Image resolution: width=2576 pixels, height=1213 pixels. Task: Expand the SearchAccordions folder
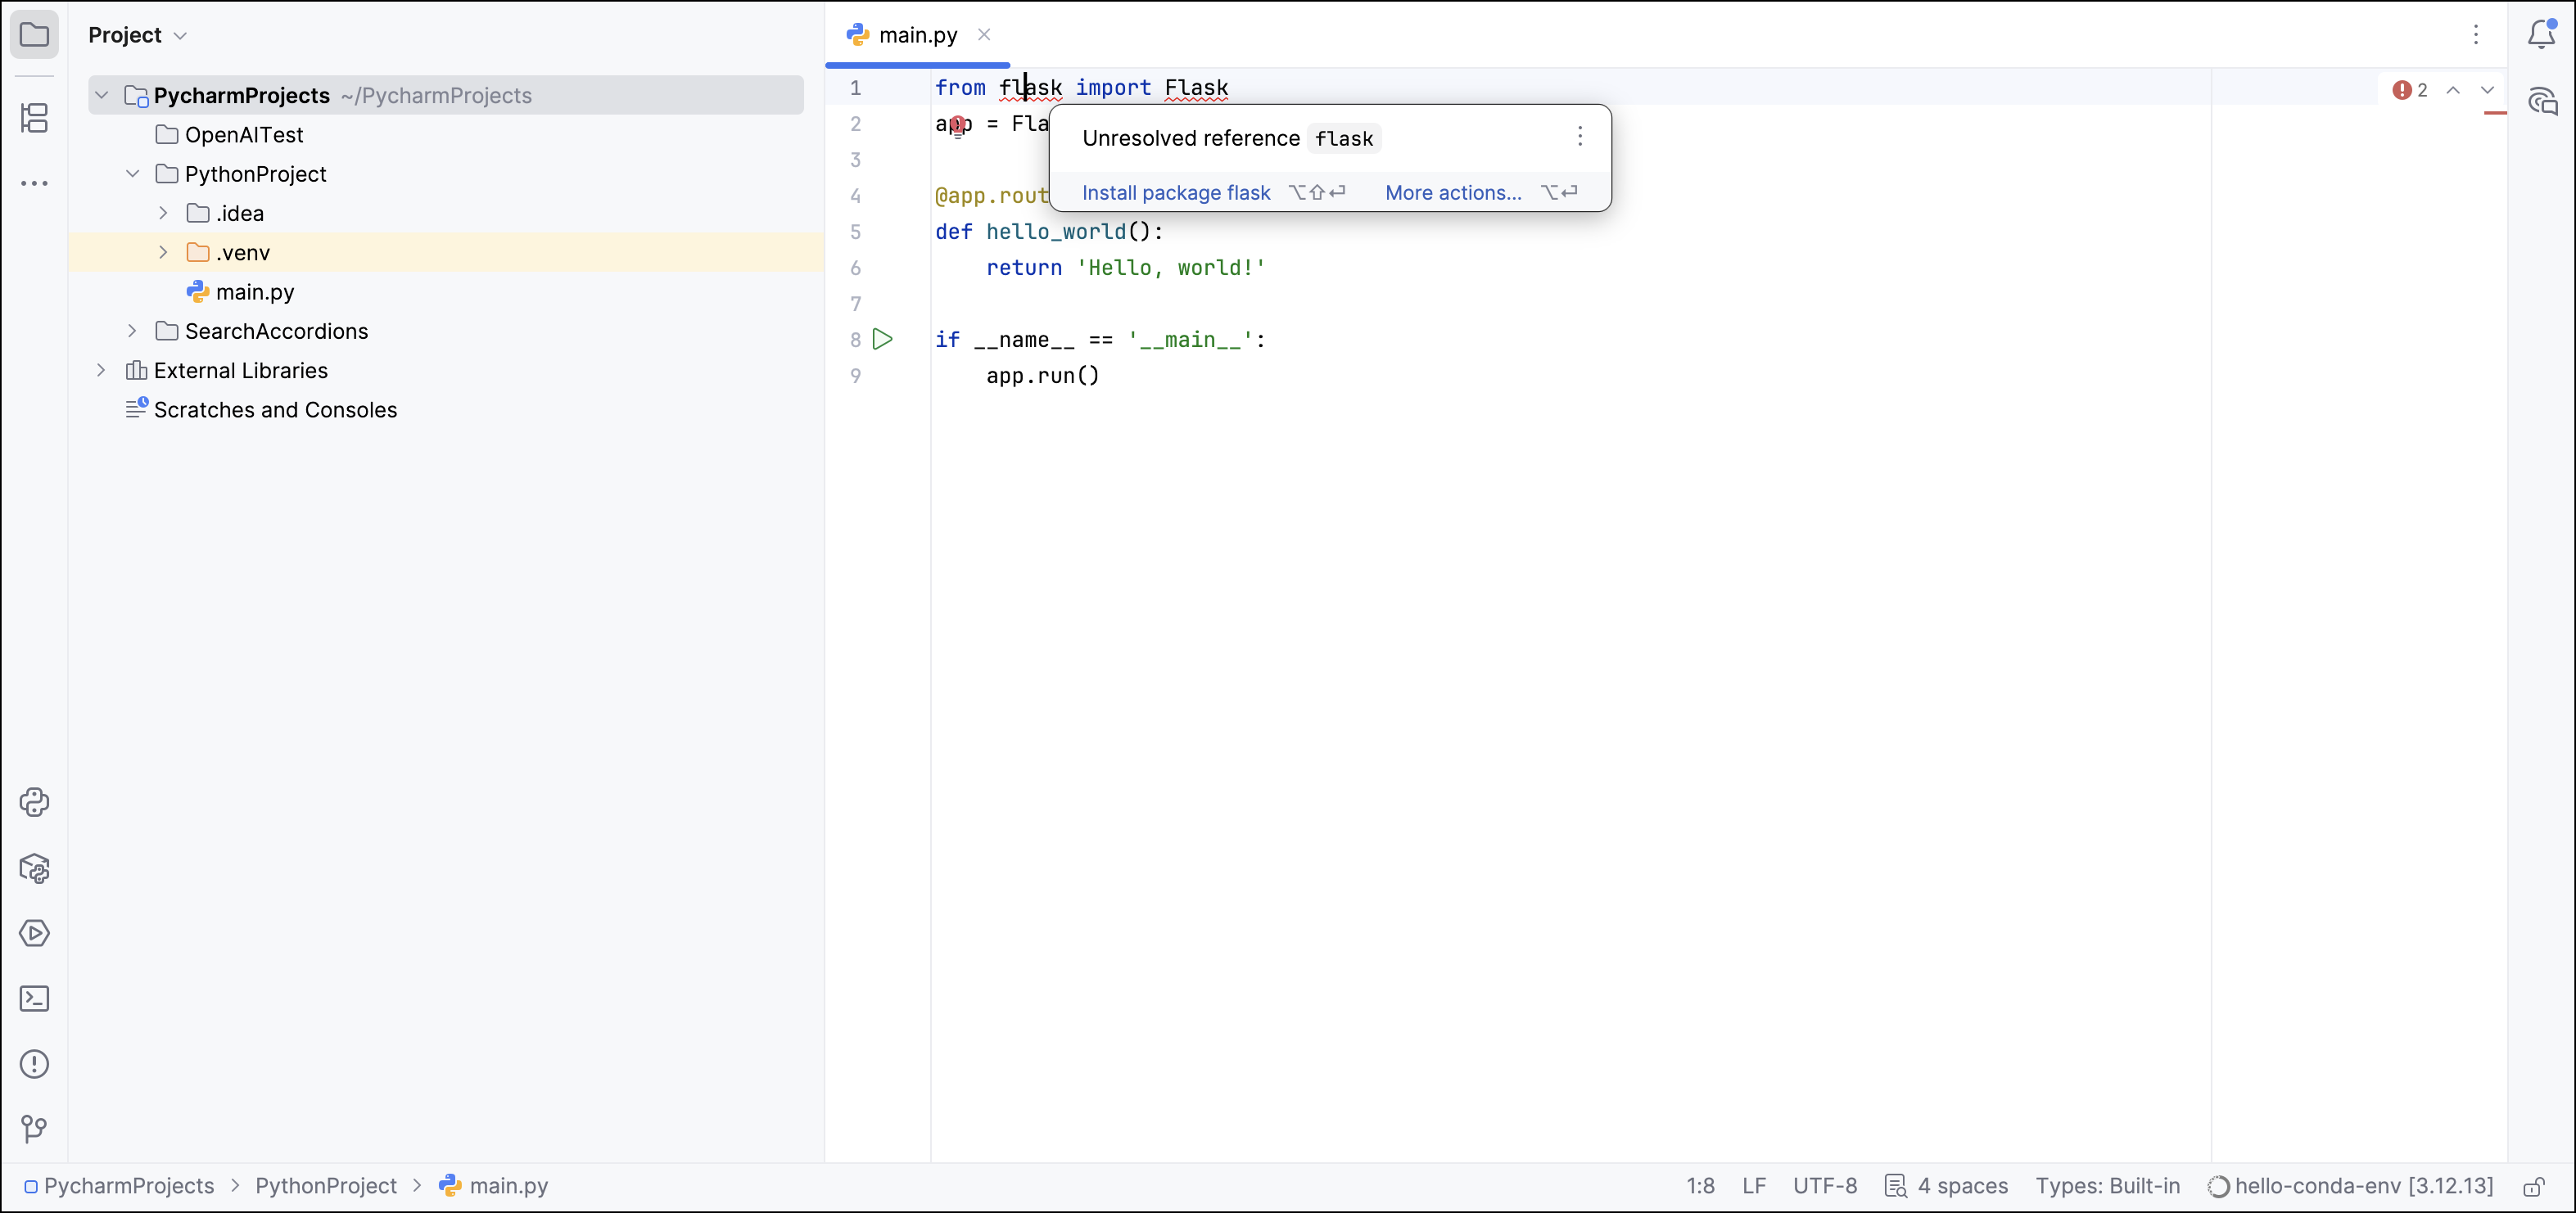pyautogui.click(x=132, y=331)
